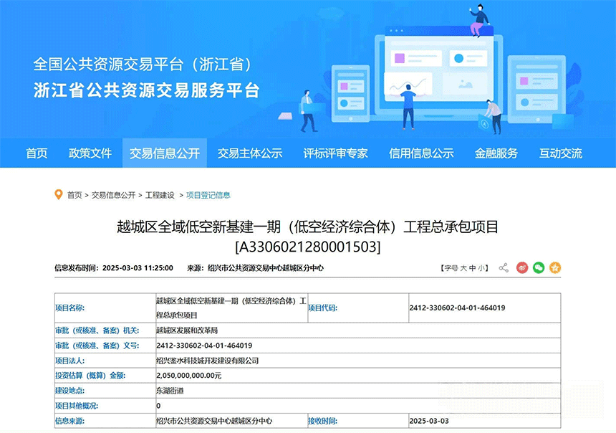Click the 项目登记信息 breadcrumb link
Image resolution: width=616 pixels, height=433 pixels.
(208, 195)
